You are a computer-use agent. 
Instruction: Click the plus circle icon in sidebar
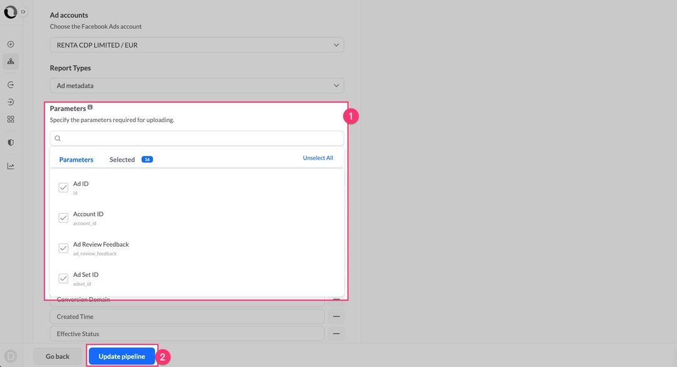click(11, 44)
